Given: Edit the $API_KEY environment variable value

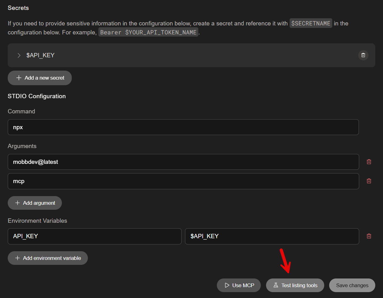Looking at the screenshot, I should coord(272,236).
